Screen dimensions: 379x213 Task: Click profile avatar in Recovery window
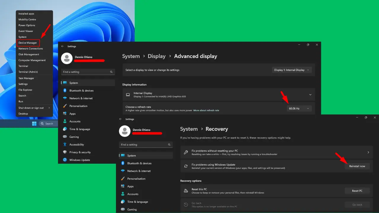[x=125, y=131]
